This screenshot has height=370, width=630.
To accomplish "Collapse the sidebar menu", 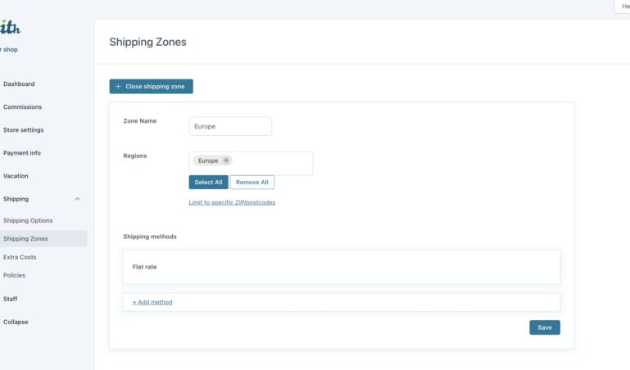I will click(16, 322).
